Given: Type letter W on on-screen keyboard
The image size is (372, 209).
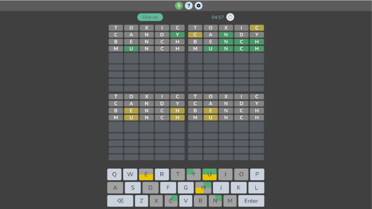Looking at the screenshot, I should point(130,175).
